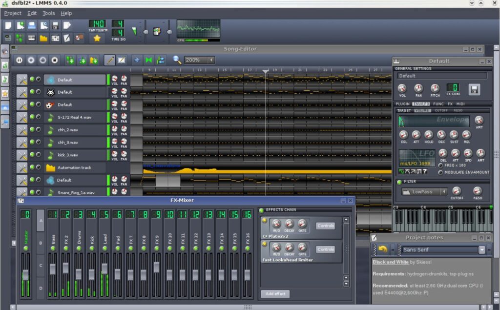
Task: Open the Help menu
Action: [66, 13]
